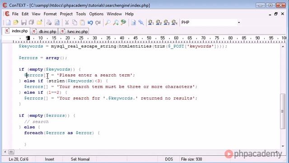Open the Replace tool icon

point(123,23)
